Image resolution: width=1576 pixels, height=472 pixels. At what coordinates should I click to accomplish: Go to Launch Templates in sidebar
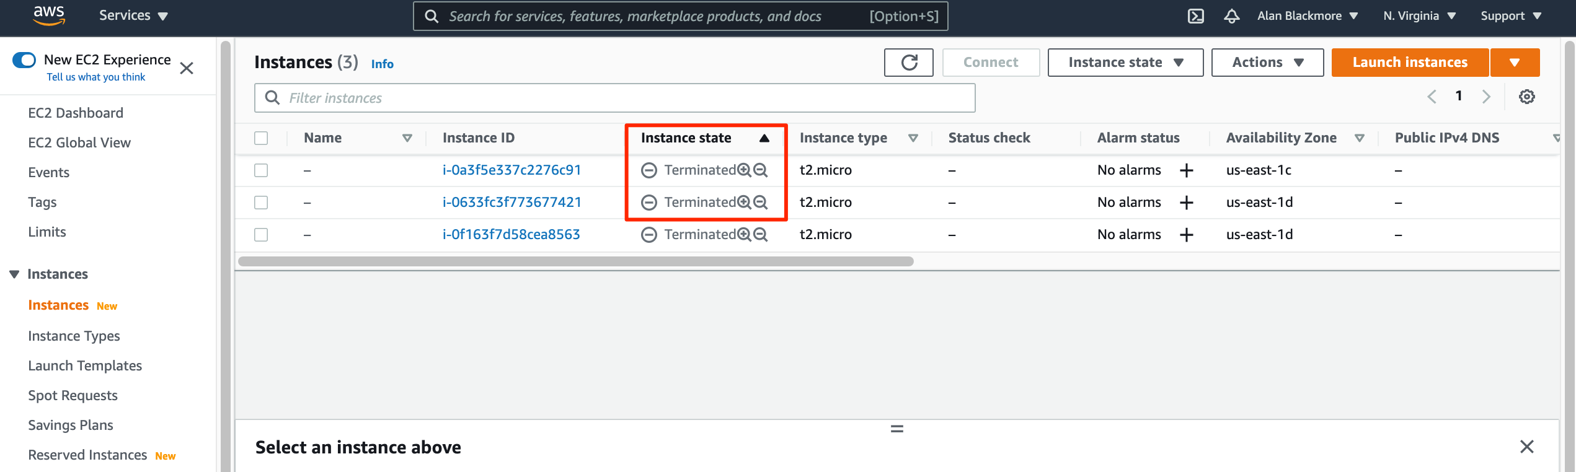[x=85, y=365]
